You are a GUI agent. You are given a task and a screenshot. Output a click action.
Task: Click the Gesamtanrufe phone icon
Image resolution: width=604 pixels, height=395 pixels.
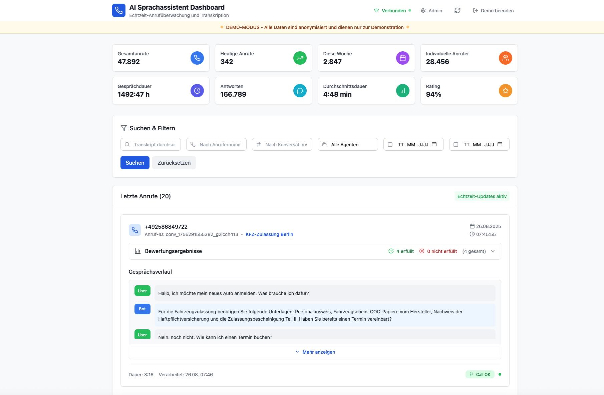coord(197,58)
